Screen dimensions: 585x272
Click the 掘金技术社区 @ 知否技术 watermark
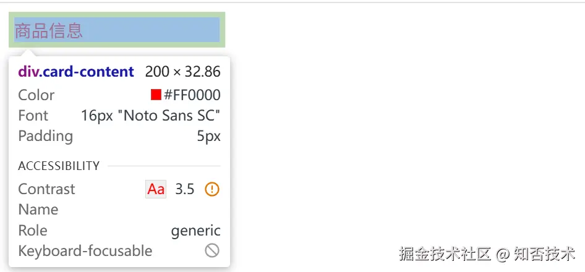[x=487, y=254]
